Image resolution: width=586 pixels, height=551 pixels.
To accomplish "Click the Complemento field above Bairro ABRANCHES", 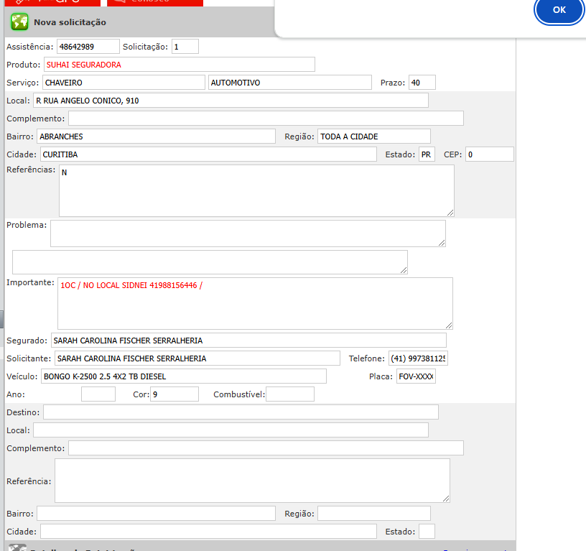I will tap(266, 119).
